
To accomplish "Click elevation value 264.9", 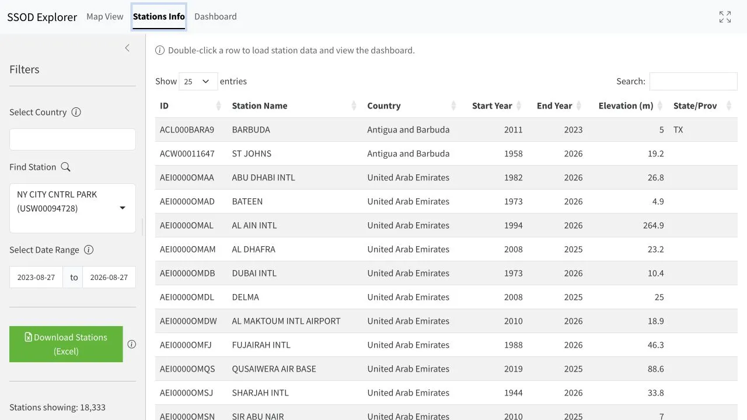I will [x=653, y=225].
